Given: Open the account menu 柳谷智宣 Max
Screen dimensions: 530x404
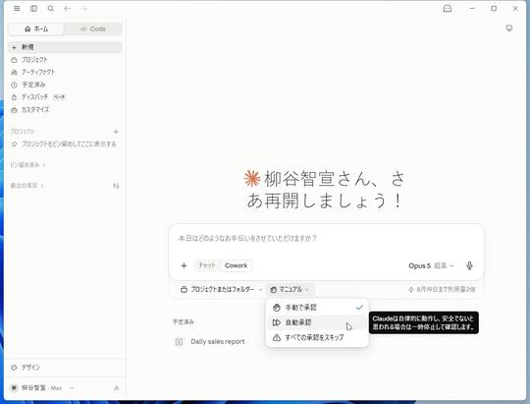Looking at the screenshot, I should (x=42, y=388).
